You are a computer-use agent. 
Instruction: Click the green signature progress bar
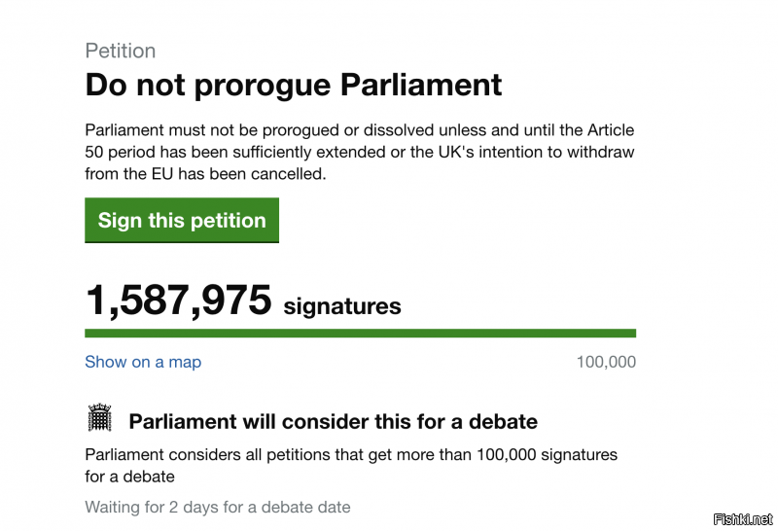tap(360, 333)
